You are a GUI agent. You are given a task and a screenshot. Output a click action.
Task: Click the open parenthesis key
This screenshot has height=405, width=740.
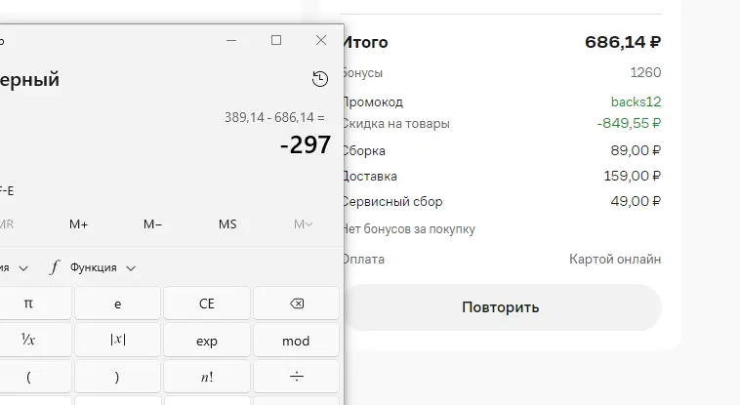point(28,377)
